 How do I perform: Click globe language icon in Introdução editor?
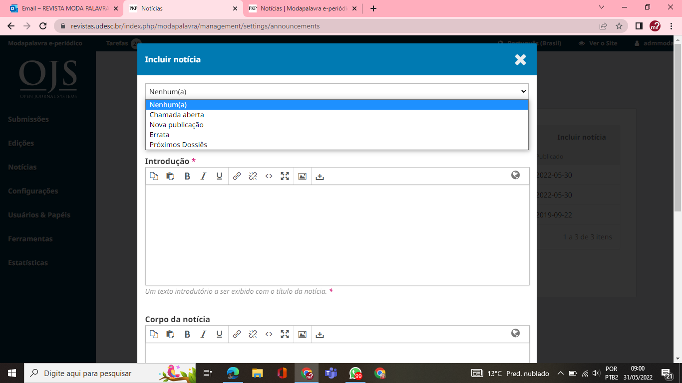[x=515, y=175]
